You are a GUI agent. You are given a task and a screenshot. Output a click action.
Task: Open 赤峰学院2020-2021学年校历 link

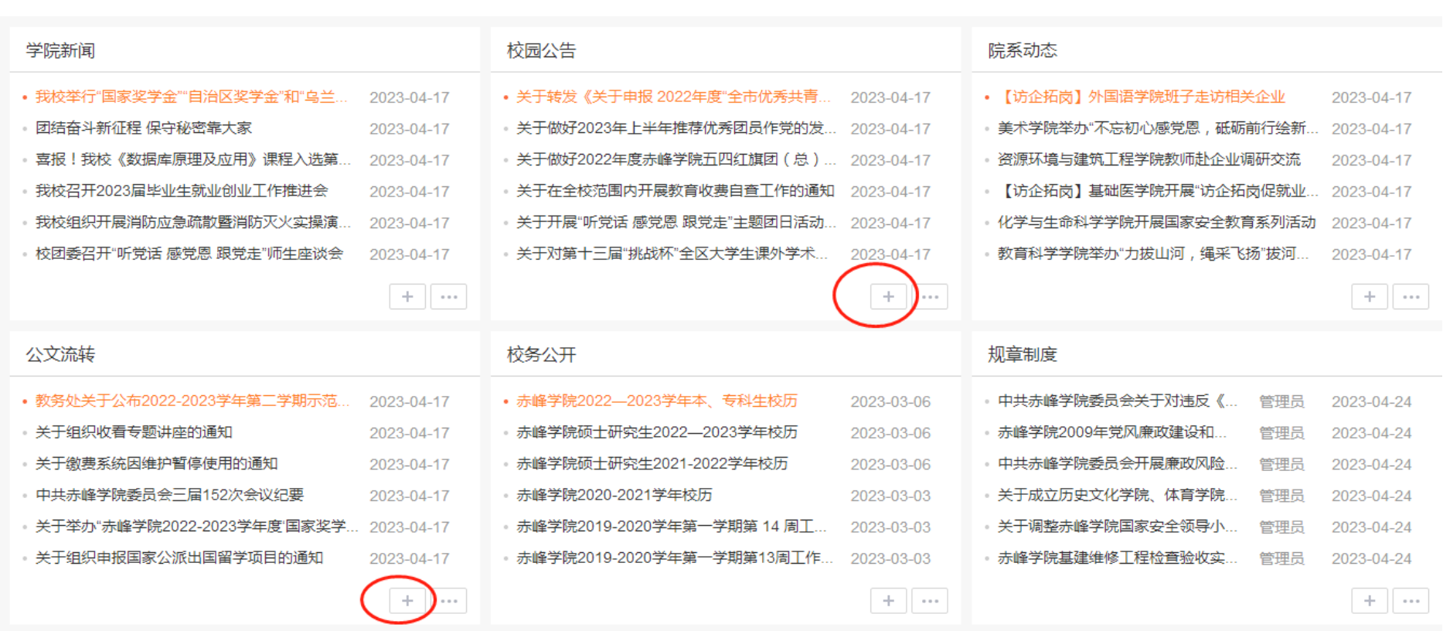(x=614, y=495)
